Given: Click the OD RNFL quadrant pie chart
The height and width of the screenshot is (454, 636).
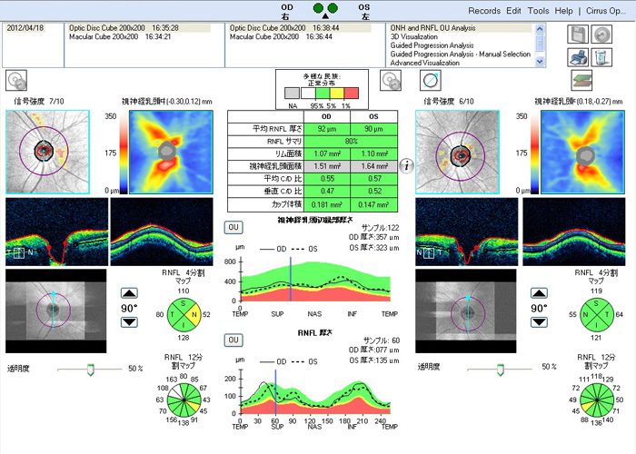Looking at the screenshot, I should (184, 314).
